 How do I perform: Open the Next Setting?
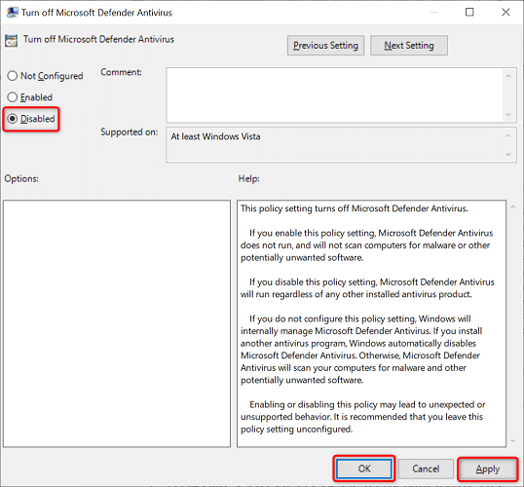[x=409, y=46]
